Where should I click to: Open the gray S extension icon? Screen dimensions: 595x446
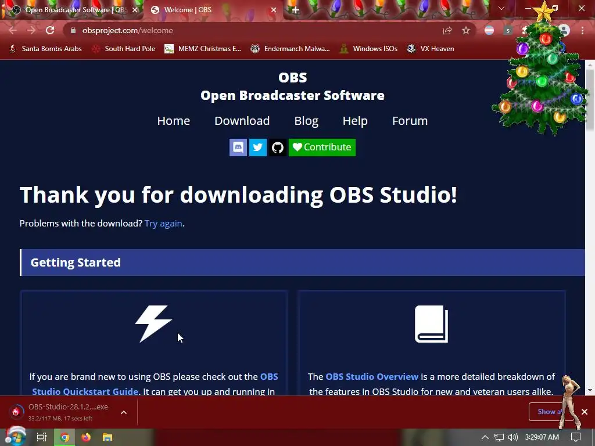pyautogui.click(x=508, y=30)
